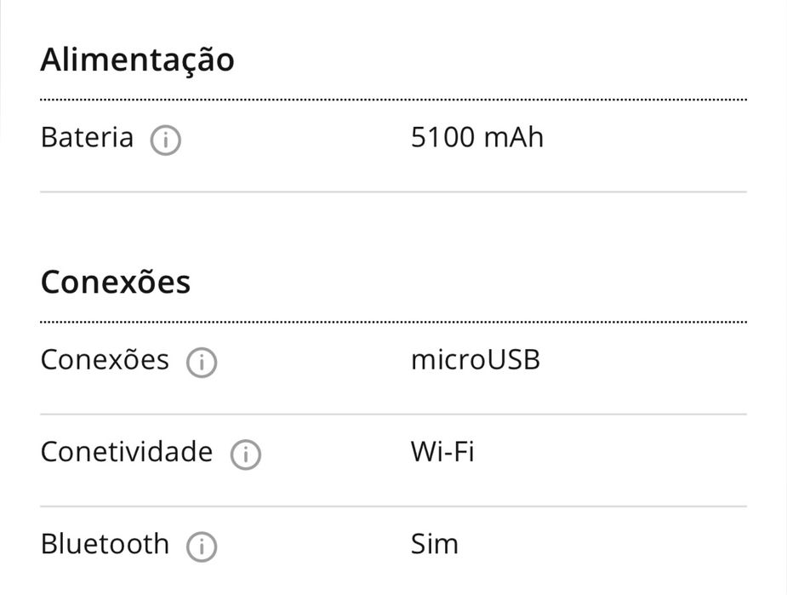Show info for Conetividade

click(x=245, y=455)
